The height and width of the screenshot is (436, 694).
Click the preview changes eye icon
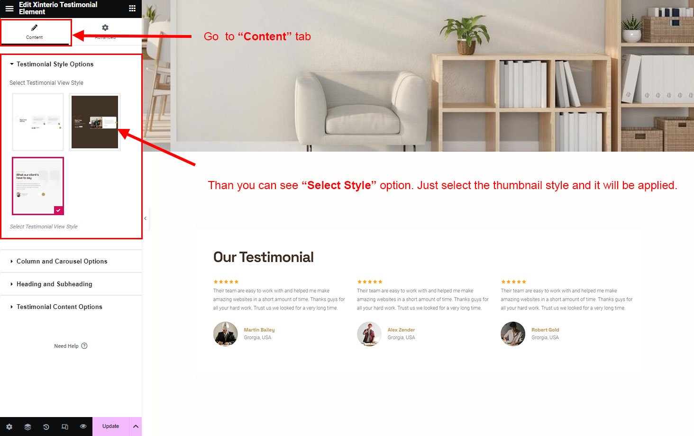83,427
